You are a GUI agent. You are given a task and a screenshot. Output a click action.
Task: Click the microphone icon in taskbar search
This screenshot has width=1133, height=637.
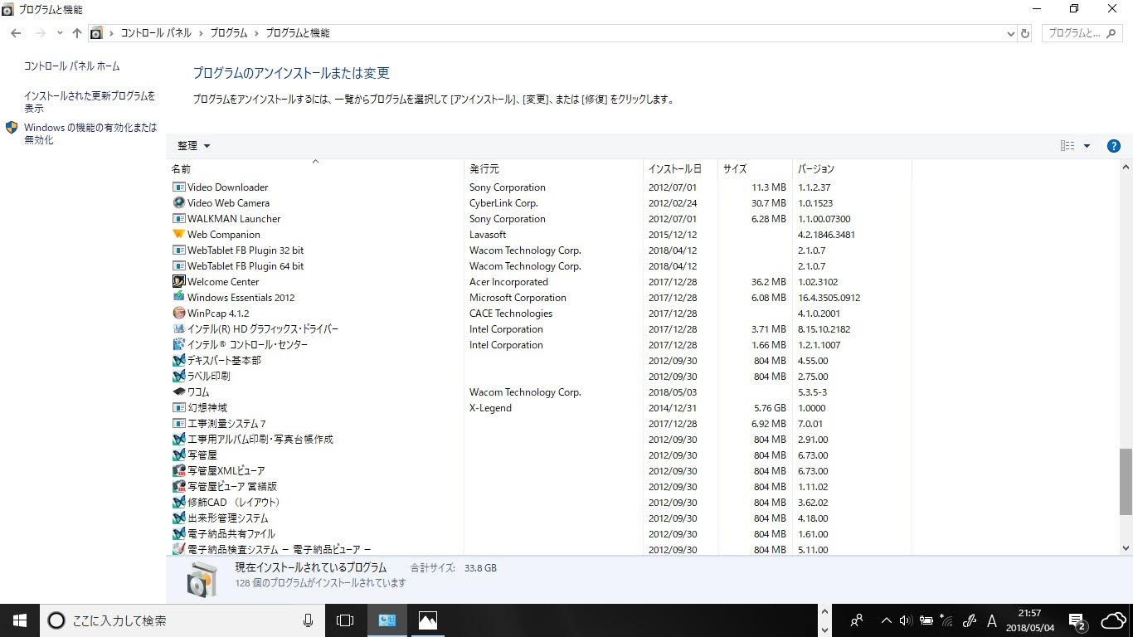click(308, 620)
